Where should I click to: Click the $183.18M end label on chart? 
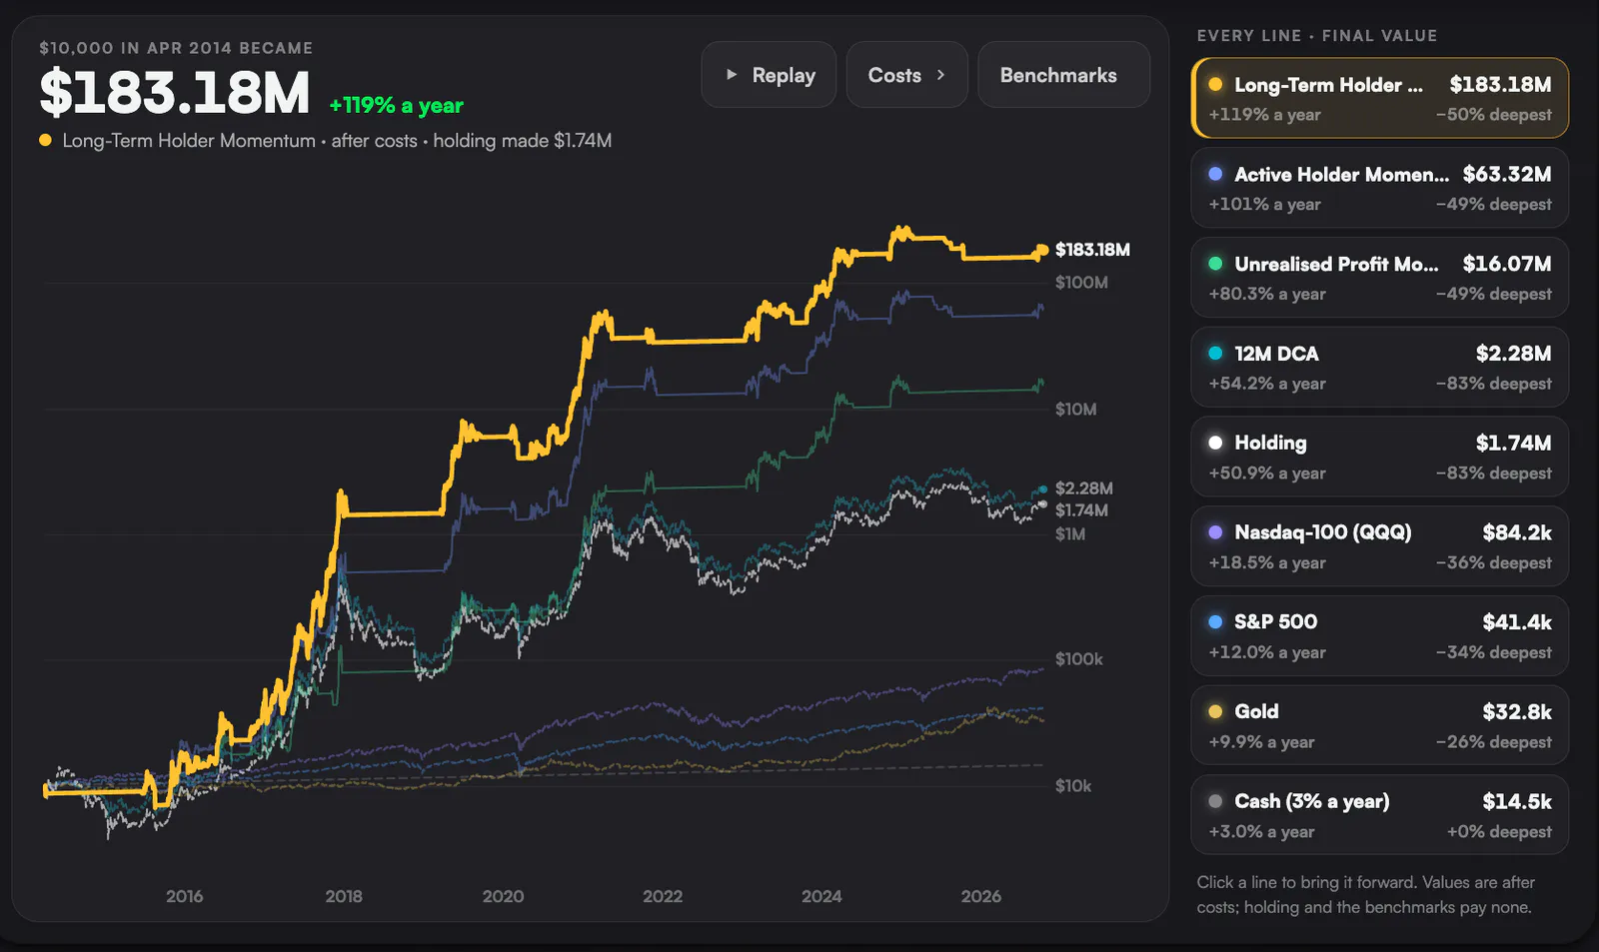pyautogui.click(x=1092, y=250)
